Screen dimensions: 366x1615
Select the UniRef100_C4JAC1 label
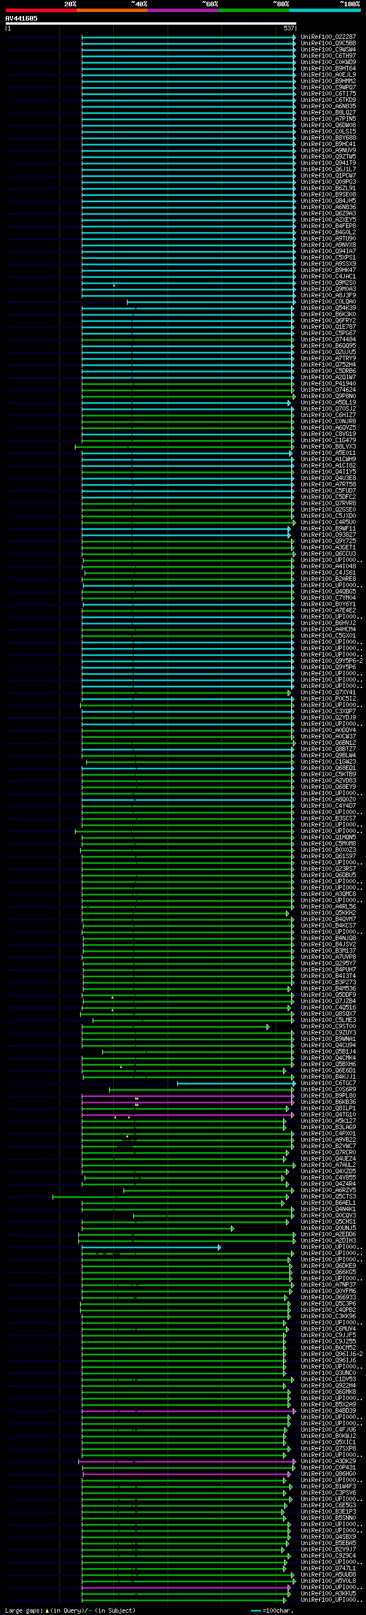tap(328, 276)
